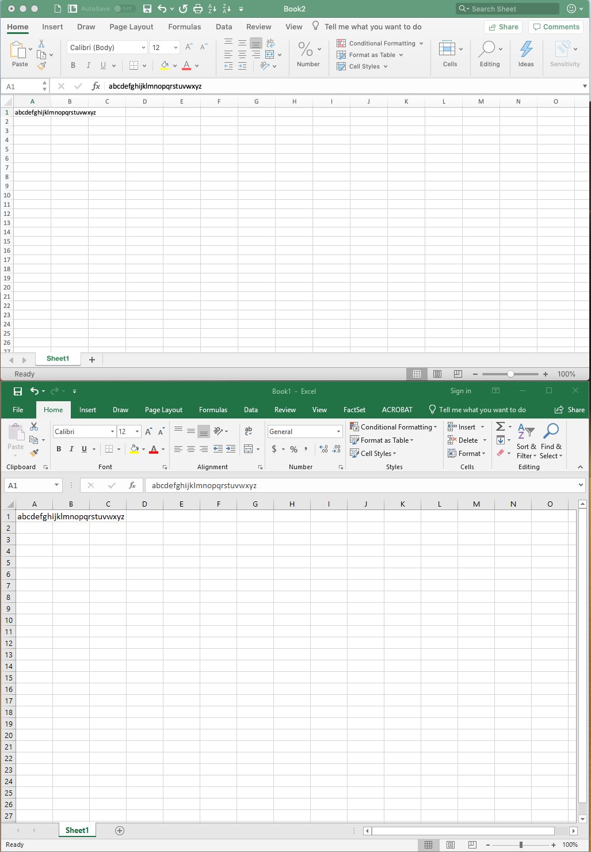
Task: Open the FactSet ribbon tab
Action: point(354,410)
